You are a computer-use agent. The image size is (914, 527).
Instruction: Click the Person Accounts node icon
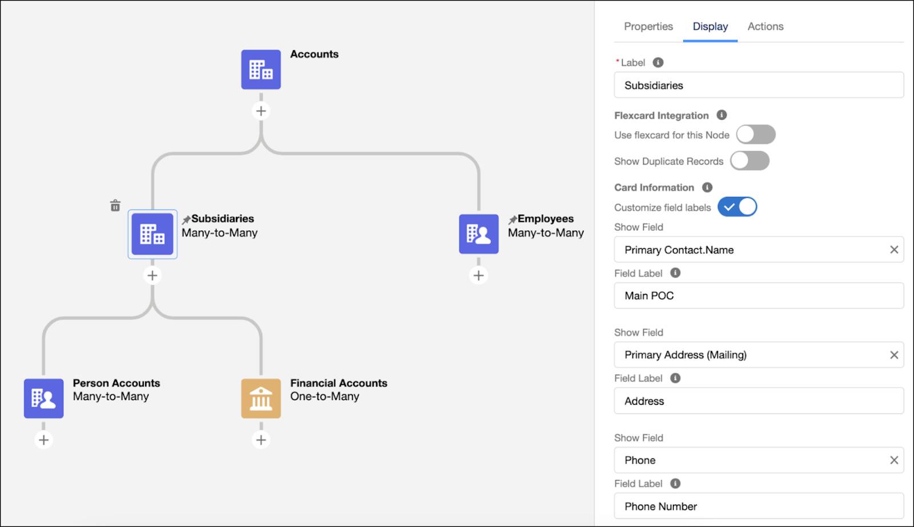(x=43, y=399)
